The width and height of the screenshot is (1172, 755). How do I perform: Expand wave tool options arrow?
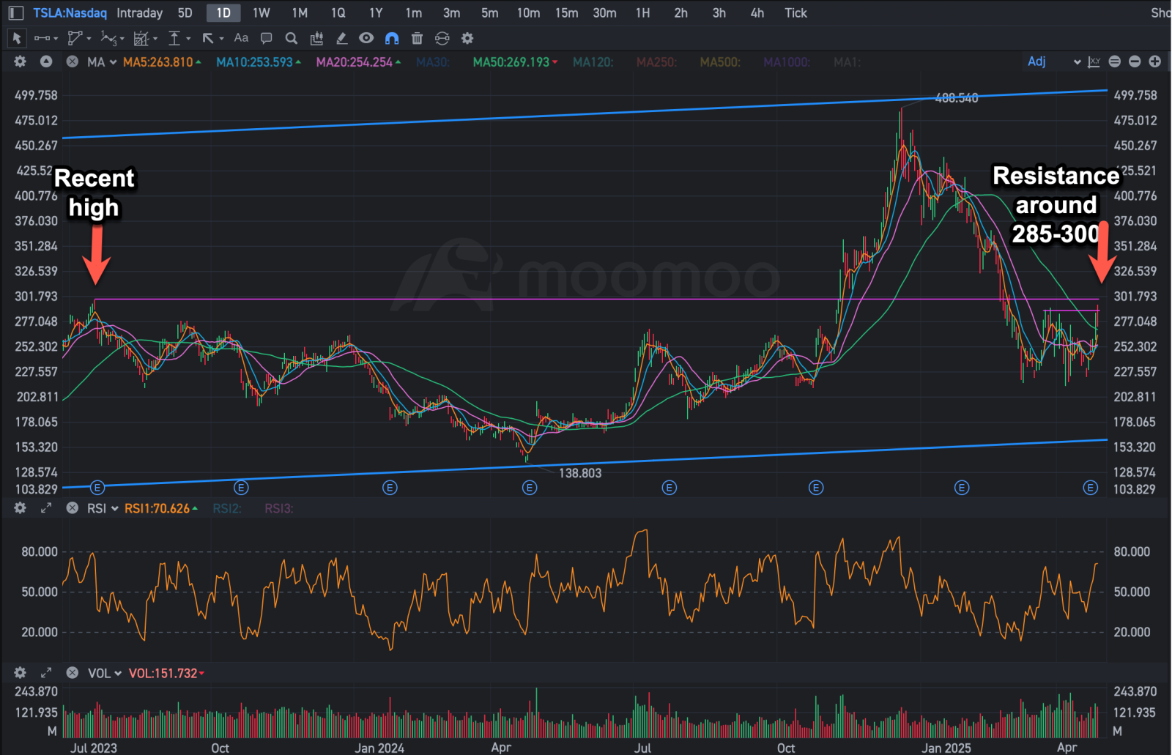click(122, 38)
